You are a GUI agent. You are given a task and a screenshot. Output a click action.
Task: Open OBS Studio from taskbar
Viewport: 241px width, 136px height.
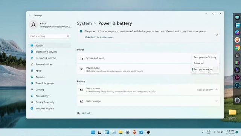pos(148,132)
